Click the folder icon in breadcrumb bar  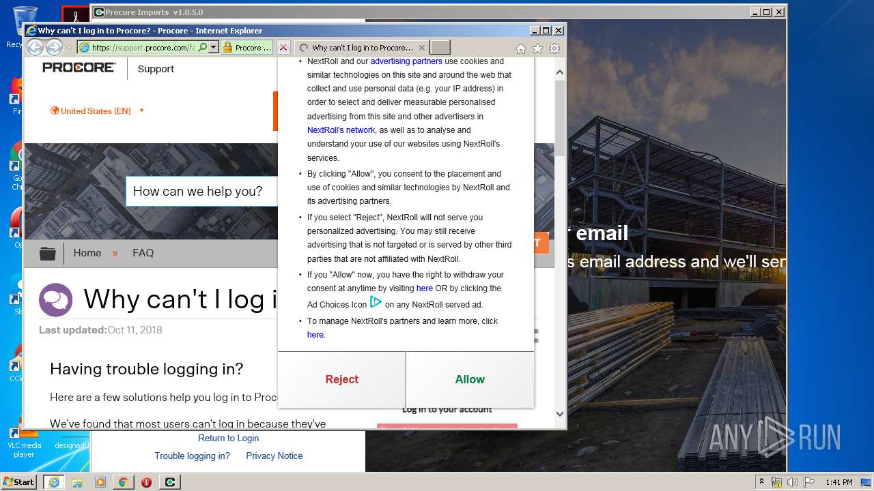tap(47, 253)
